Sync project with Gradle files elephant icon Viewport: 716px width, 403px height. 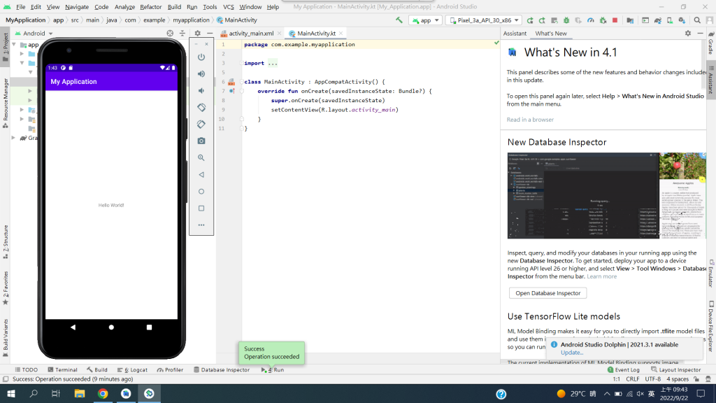pyautogui.click(x=657, y=20)
